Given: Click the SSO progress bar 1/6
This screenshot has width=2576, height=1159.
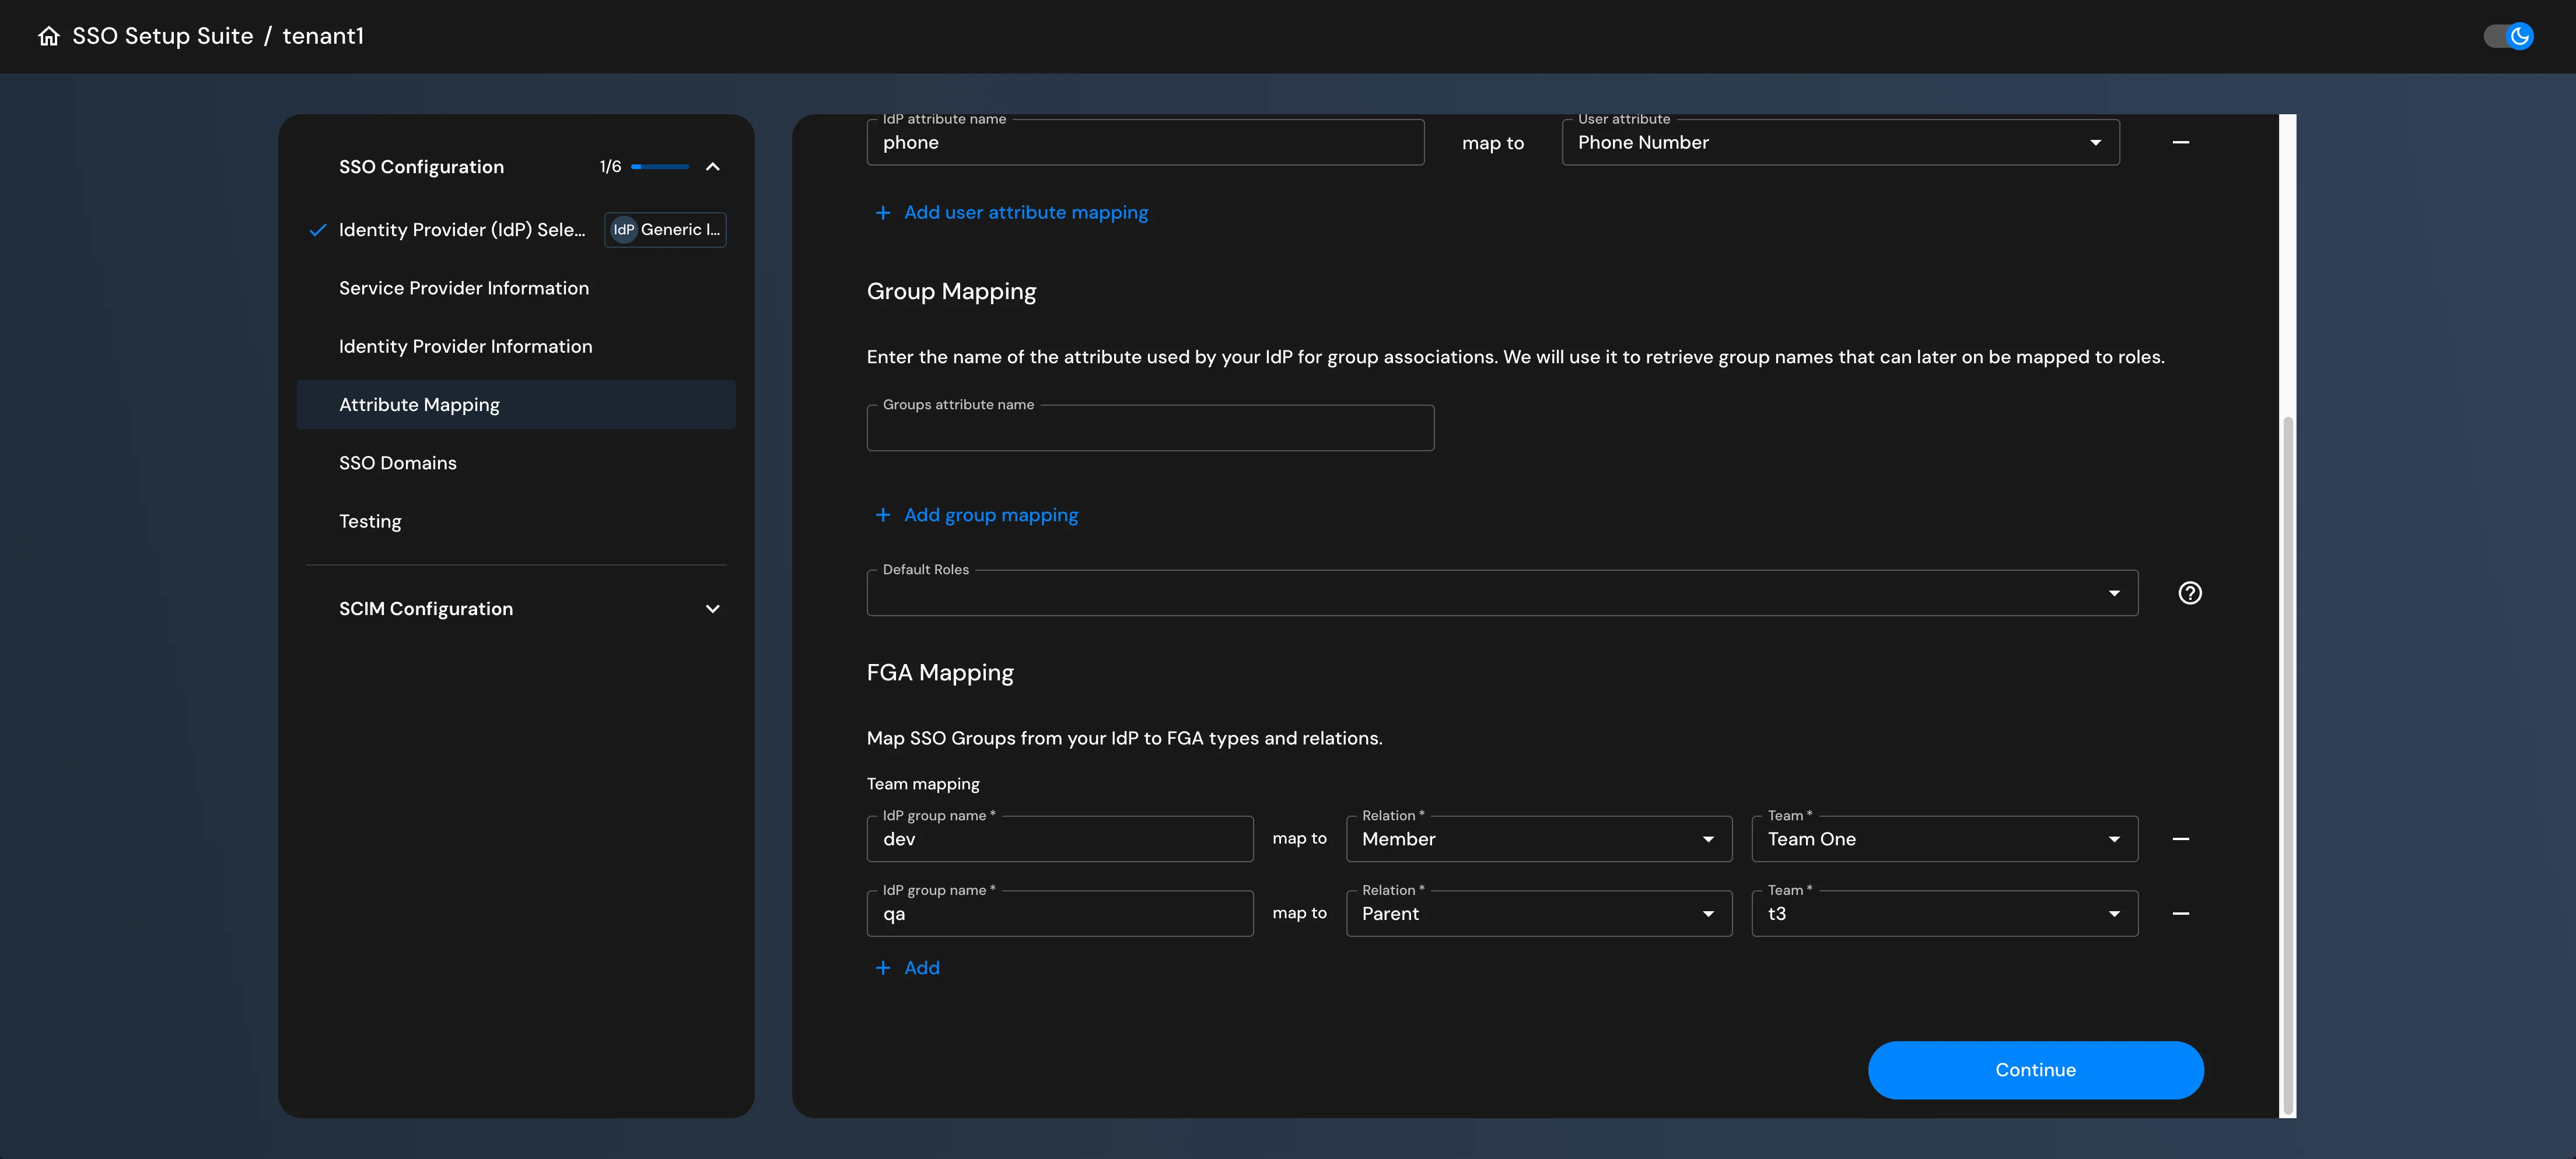Looking at the screenshot, I should click(x=660, y=167).
